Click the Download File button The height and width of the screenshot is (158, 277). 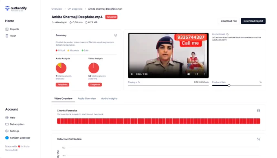229,21
